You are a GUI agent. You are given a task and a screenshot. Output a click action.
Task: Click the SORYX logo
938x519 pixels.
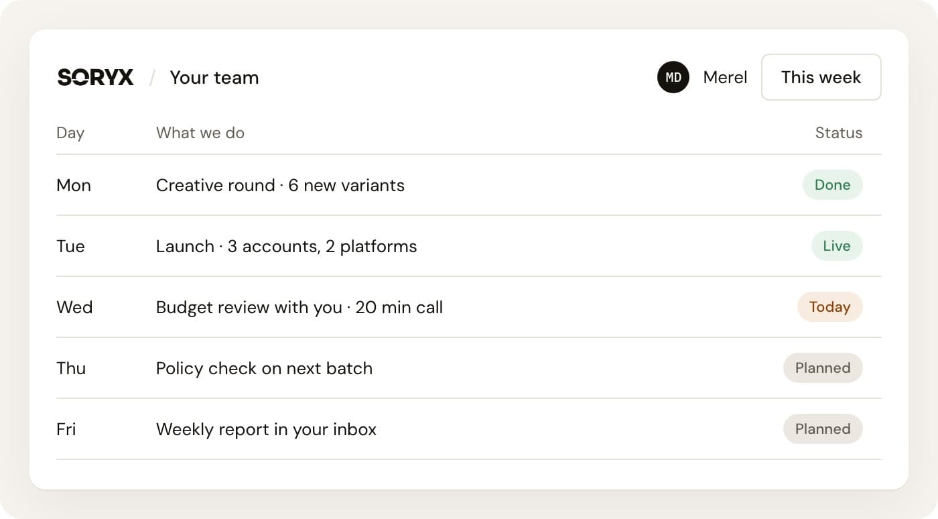pyautogui.click(x=96, y=78)
